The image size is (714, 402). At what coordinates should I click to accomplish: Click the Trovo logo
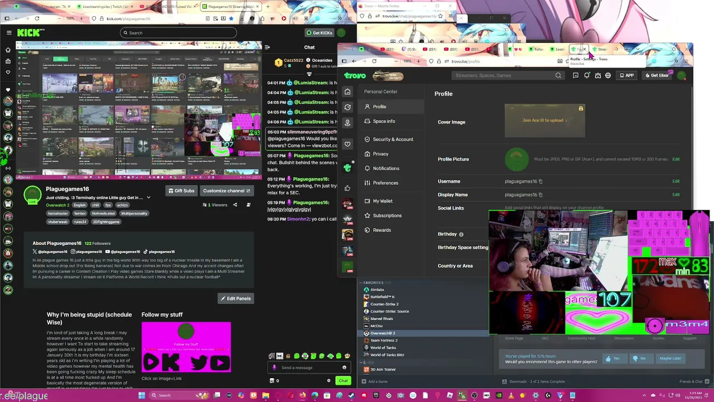pyautogui.click(x=355, y=75)
